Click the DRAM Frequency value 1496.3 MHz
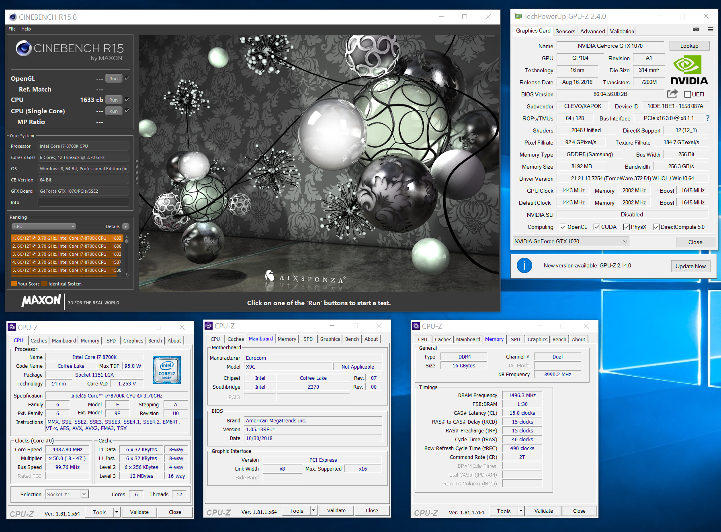 coord(522,395)
